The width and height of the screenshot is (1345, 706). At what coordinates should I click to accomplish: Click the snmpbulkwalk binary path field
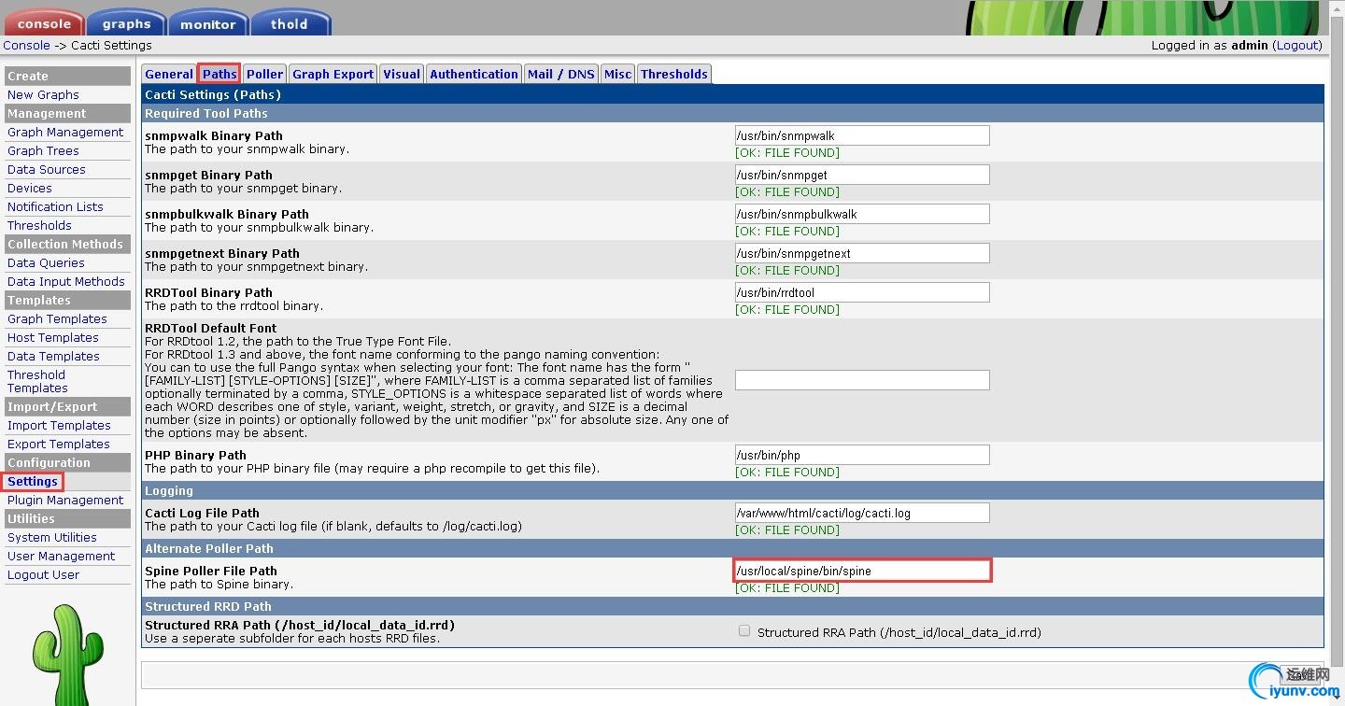point(862,214)
